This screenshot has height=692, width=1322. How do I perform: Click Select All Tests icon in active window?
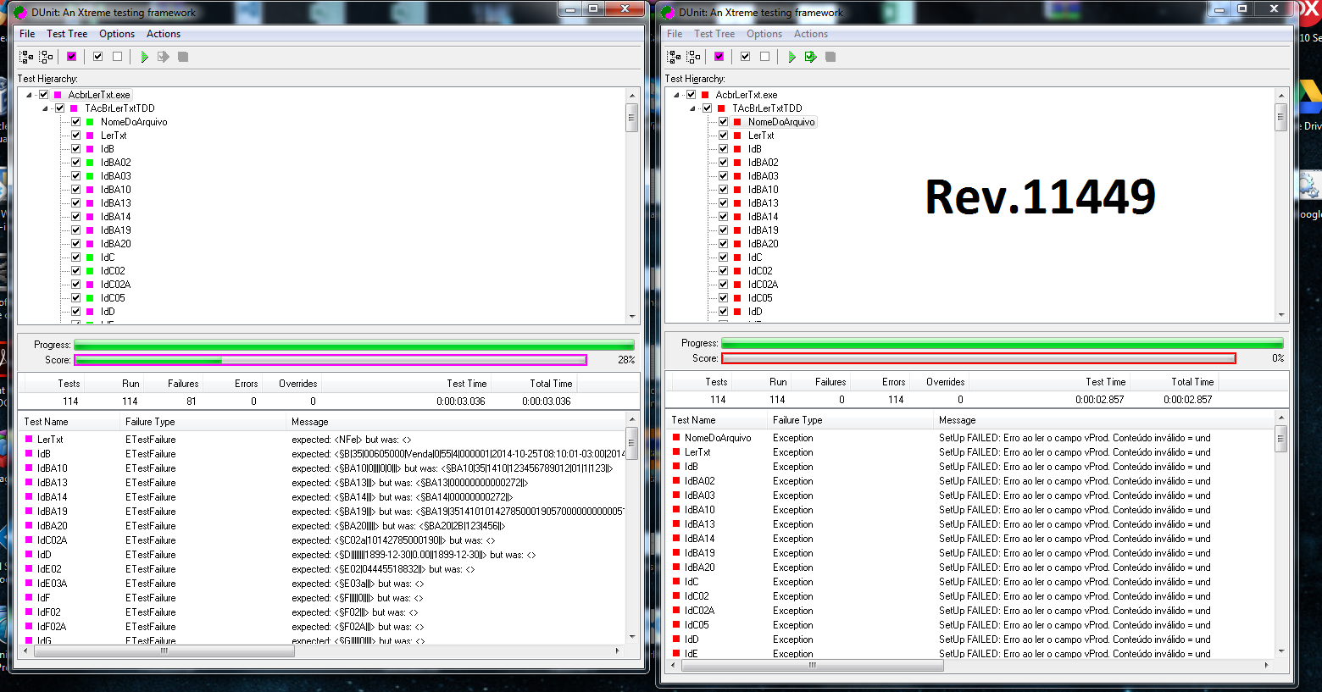coord(27,57)
